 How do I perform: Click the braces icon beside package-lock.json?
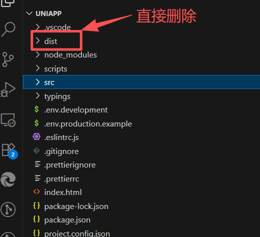[36, 205]
